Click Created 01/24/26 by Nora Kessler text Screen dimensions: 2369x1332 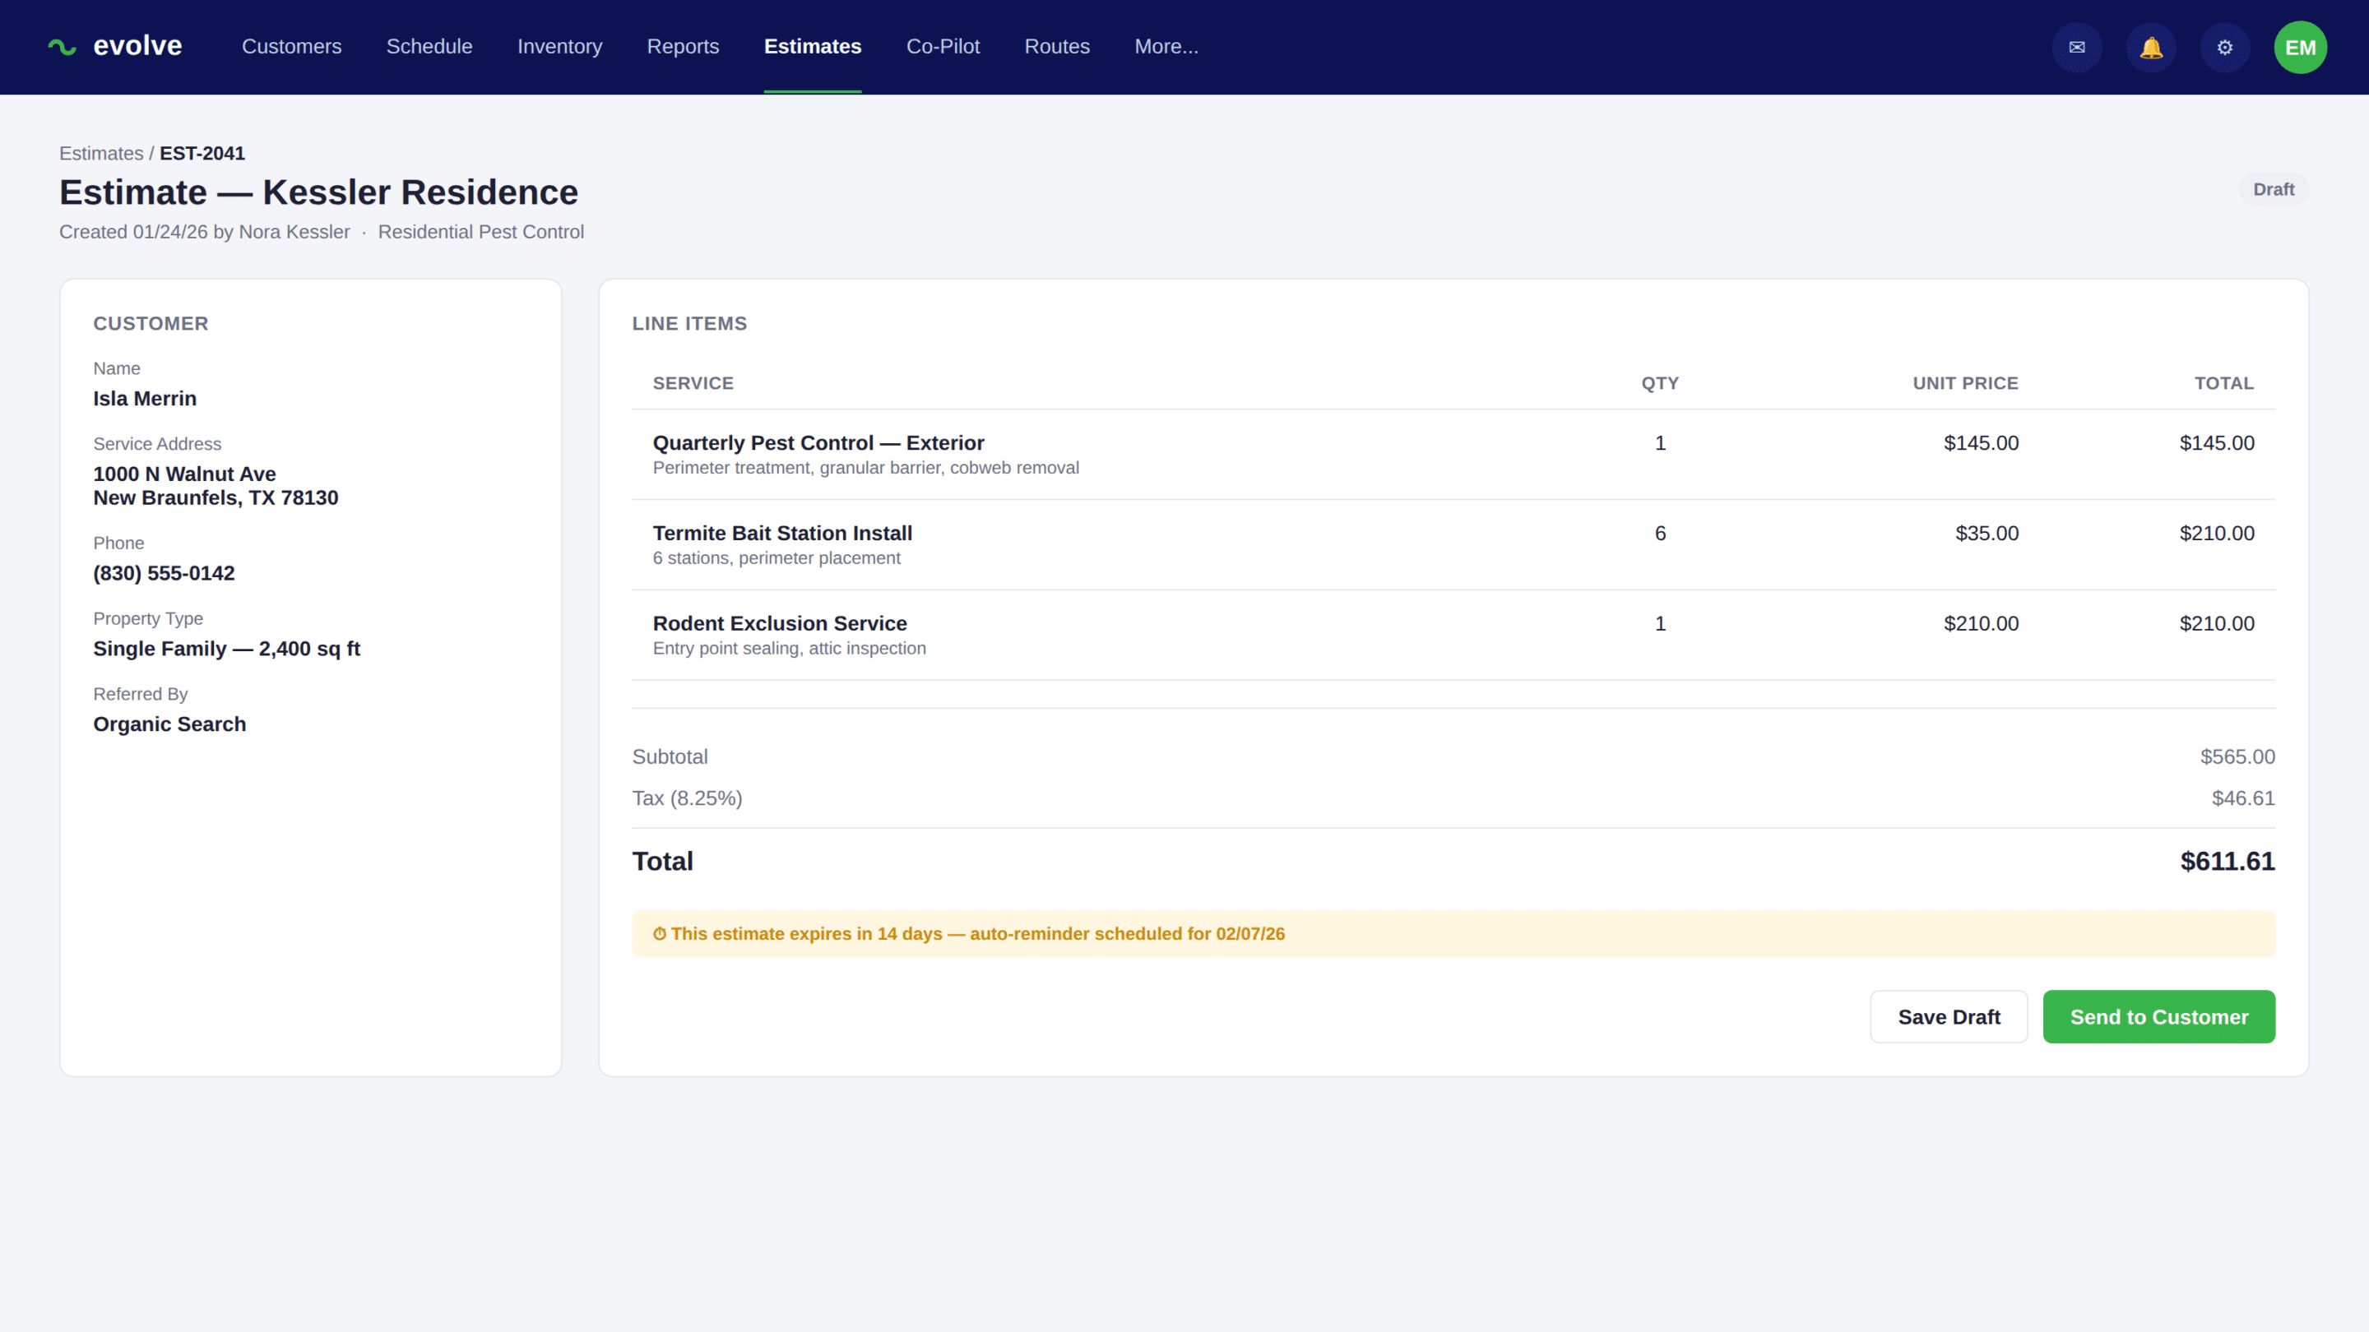[204, 232]
